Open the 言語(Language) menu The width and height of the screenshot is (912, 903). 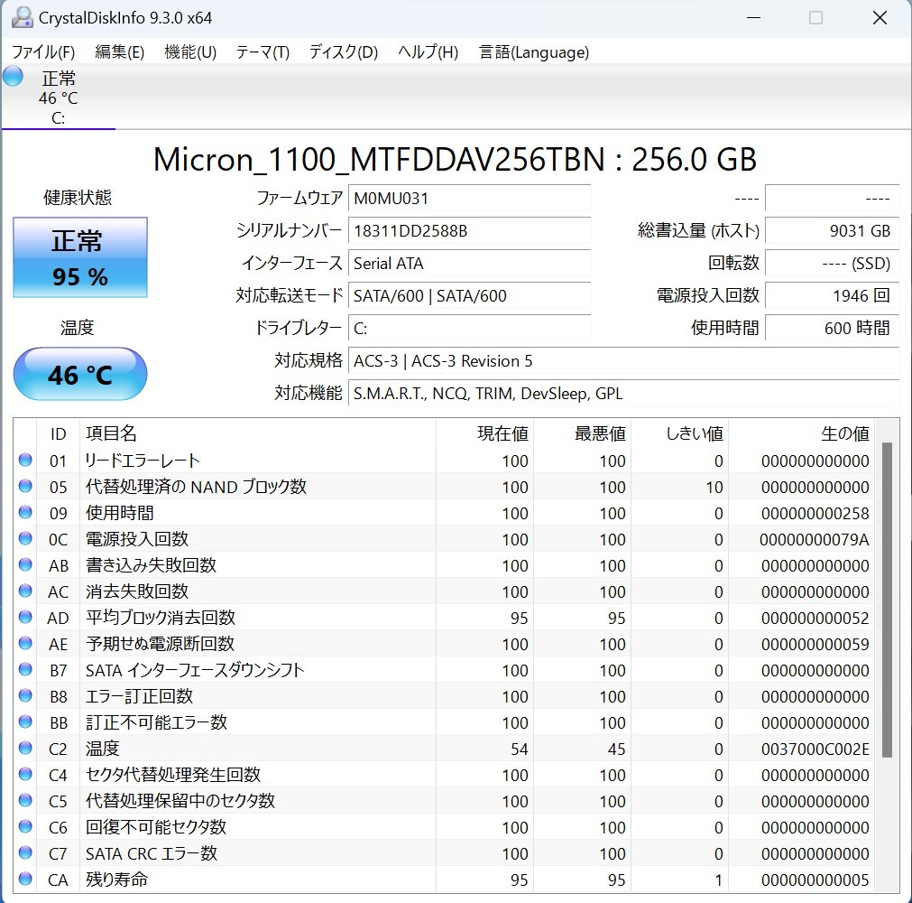533,52
